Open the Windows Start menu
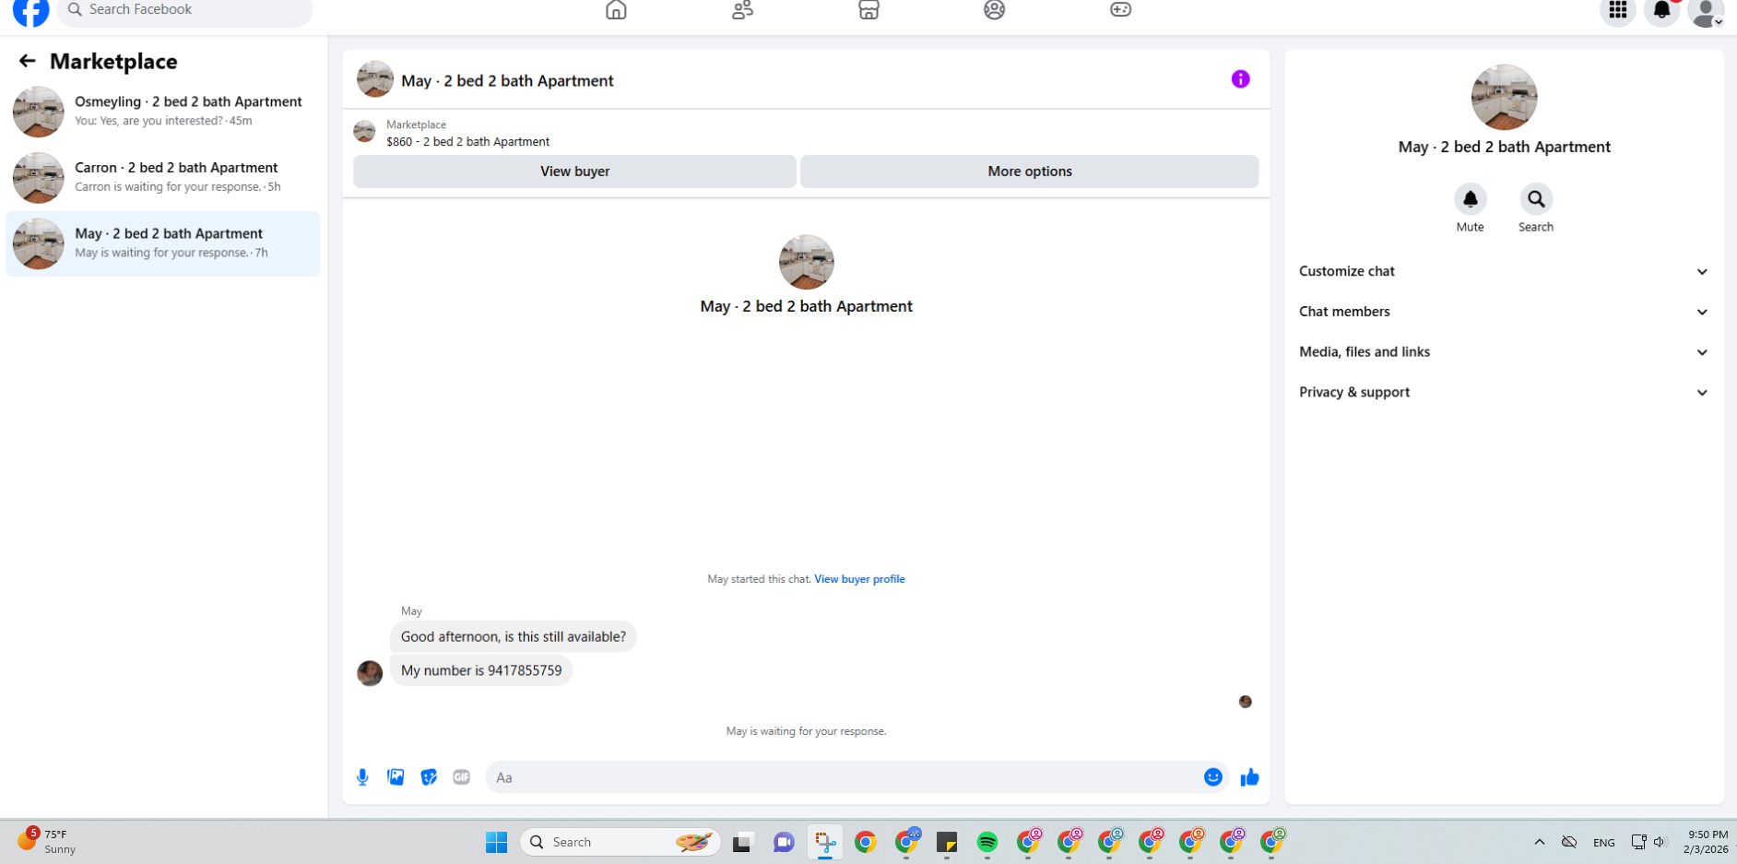The width and height of the screenshot is (1737, 864). [x=496, y=842]
